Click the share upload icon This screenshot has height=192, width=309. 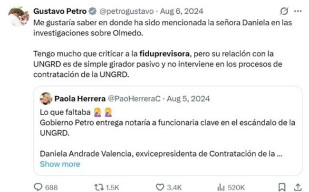(x=298, y=186)
